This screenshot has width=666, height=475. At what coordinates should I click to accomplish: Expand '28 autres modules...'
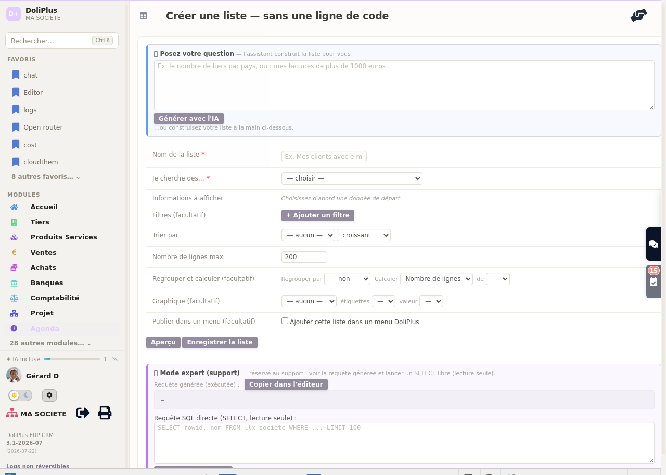50,343
